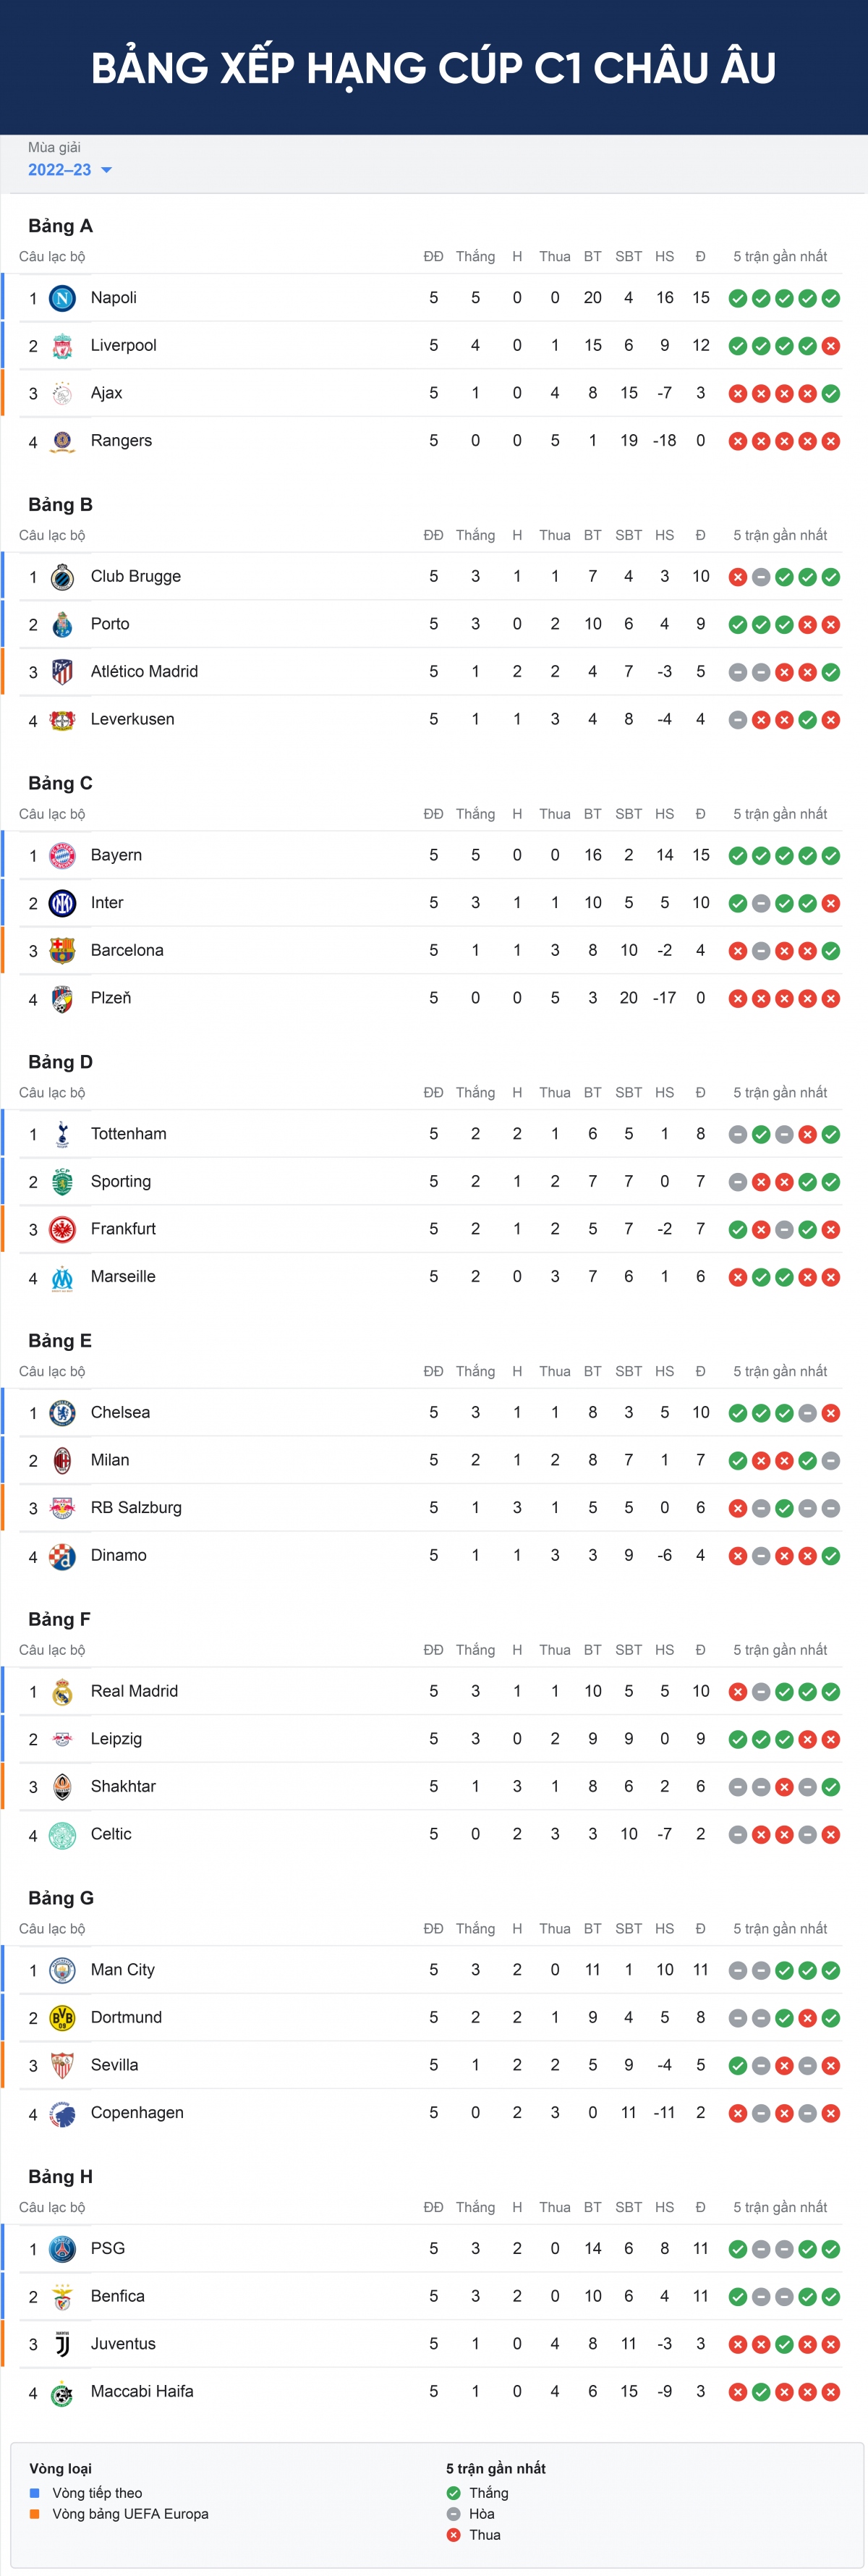The width and height of the screenshot is (868, 2576).
Task: Open the Barcelona team link
Action: (127, 950)
